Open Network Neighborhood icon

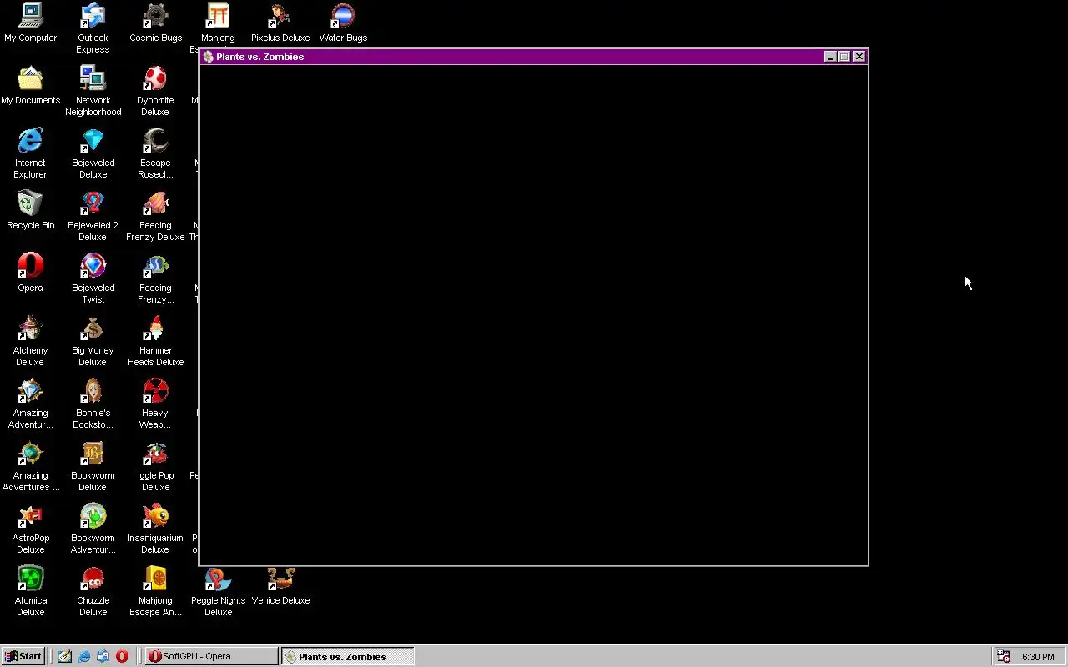point(93,91)
